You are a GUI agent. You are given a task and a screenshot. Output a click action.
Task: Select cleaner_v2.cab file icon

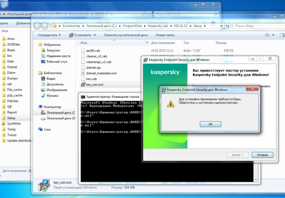click(x=83, y=56)
